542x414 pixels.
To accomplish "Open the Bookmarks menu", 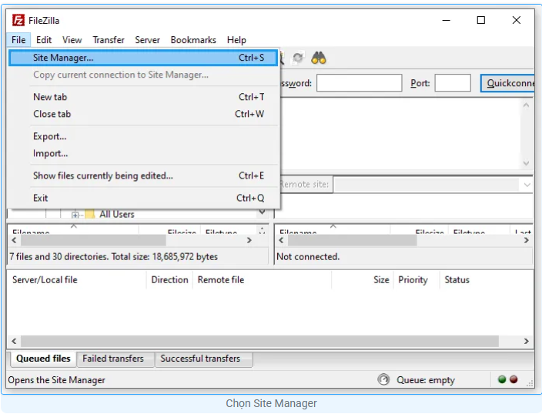I will 193,40.
